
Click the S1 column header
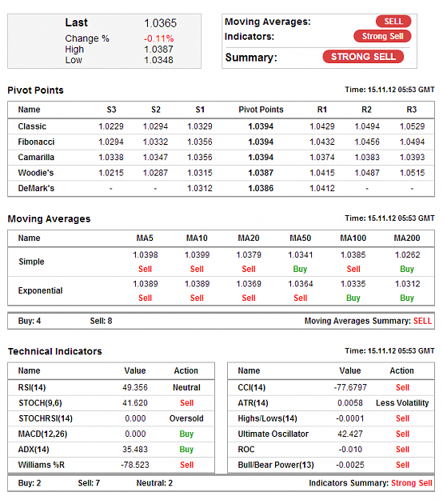200,110
